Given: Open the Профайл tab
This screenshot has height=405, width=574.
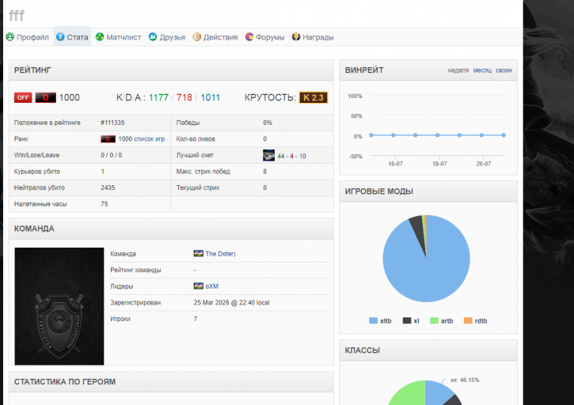Looking at the screenshot, I should pyautogui.click(x=27, y=37).
